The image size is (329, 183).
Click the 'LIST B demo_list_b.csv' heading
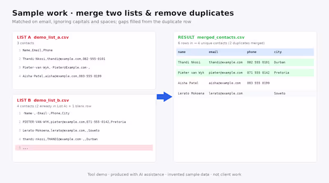tap(43, 100)
